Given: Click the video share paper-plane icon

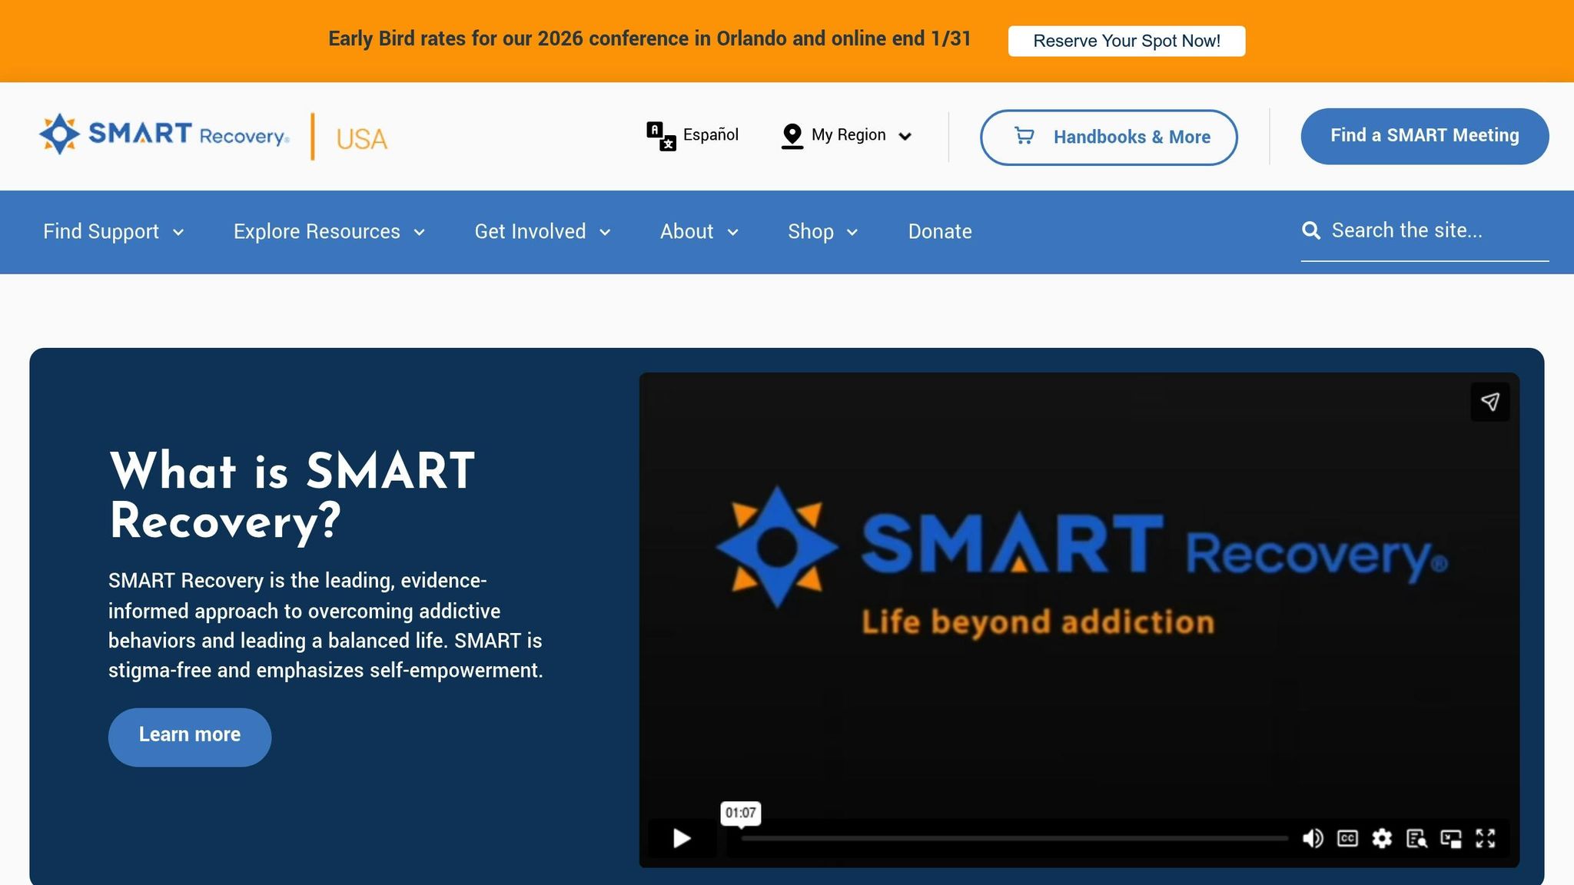Looking at the screenshot, I should pyautogui.click(x=1490, y=402).
